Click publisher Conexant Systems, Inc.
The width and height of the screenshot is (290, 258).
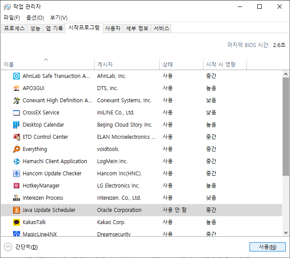point(124,101)
